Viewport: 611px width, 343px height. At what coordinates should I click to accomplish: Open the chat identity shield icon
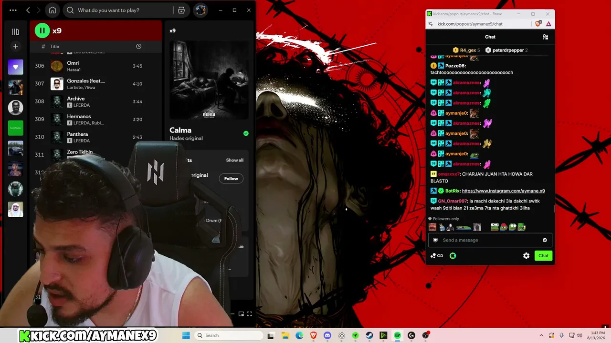[x=435, y=240]
